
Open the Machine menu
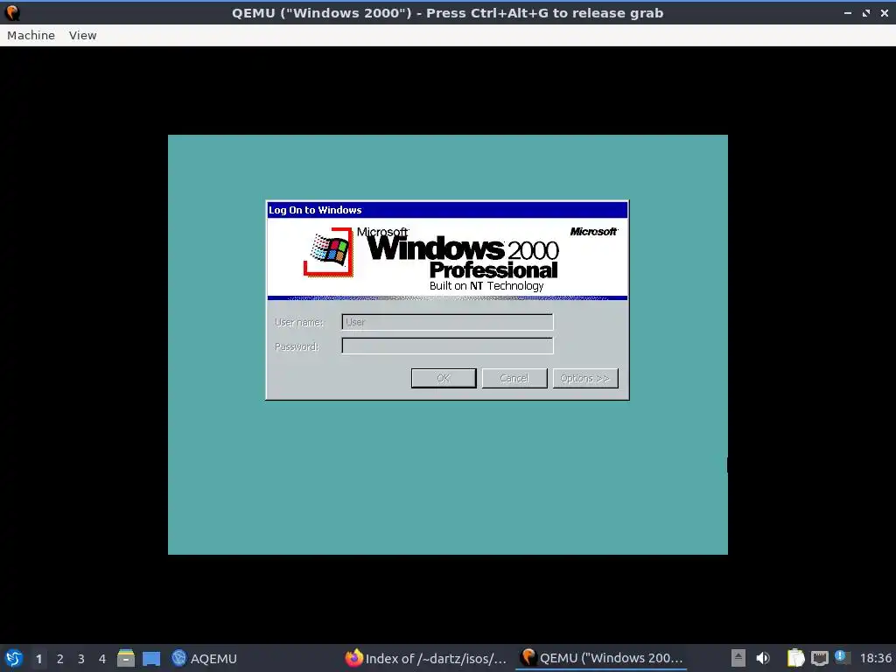[31, 35]
